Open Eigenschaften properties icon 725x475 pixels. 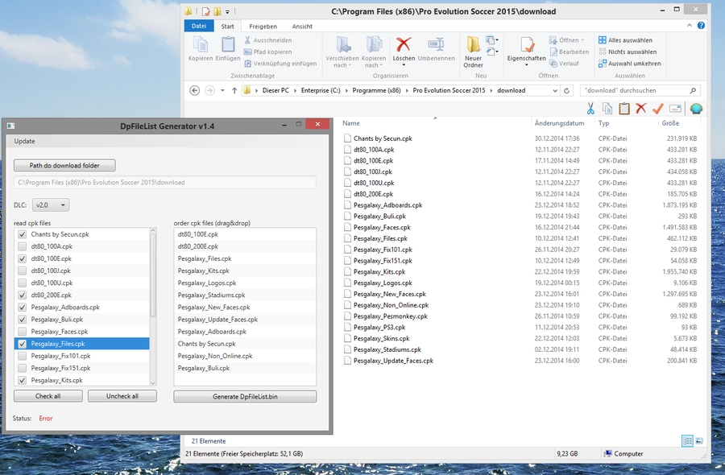click(x=527, y=45)
